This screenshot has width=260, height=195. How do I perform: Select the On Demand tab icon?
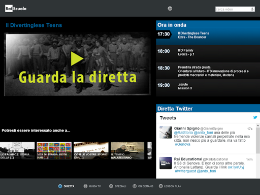[135, 186]
